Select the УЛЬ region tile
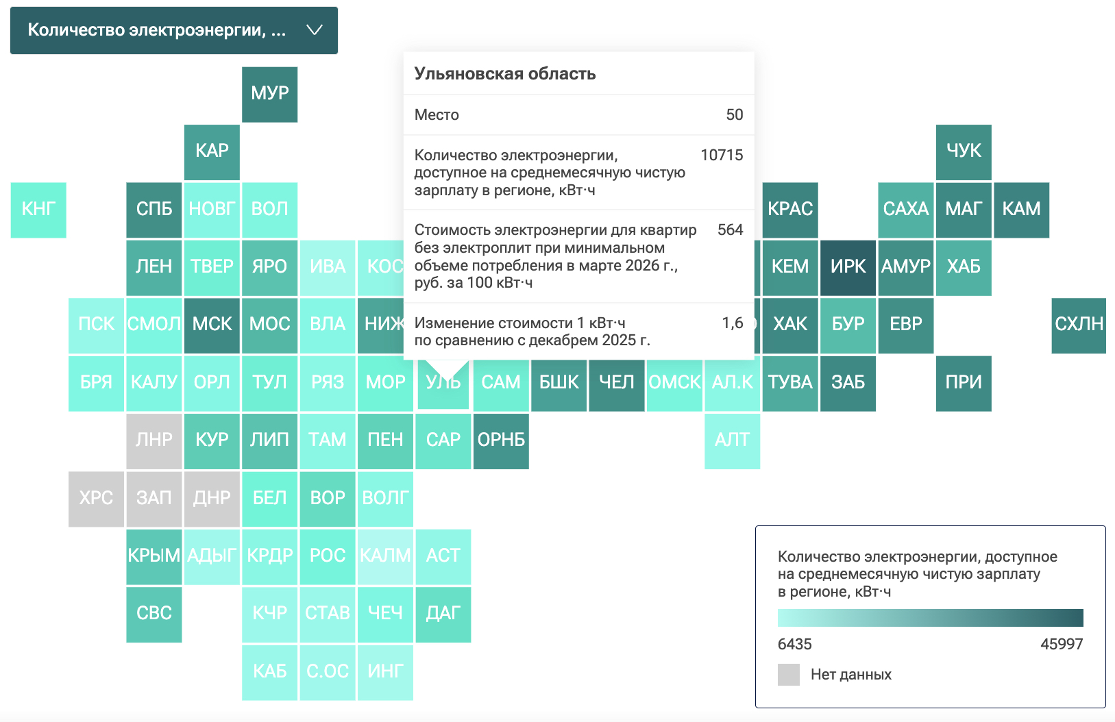Screen dimensions: 1115x722 pos(443,384)
